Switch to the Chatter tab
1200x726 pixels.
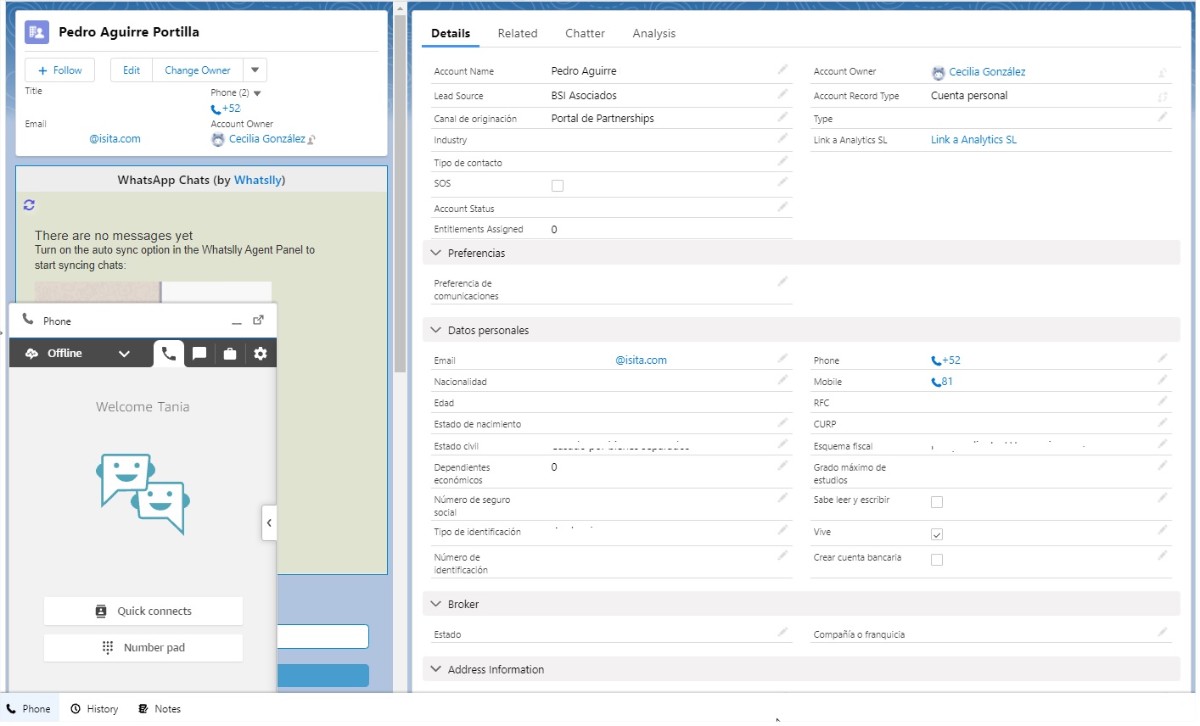(x=585, y=33)
